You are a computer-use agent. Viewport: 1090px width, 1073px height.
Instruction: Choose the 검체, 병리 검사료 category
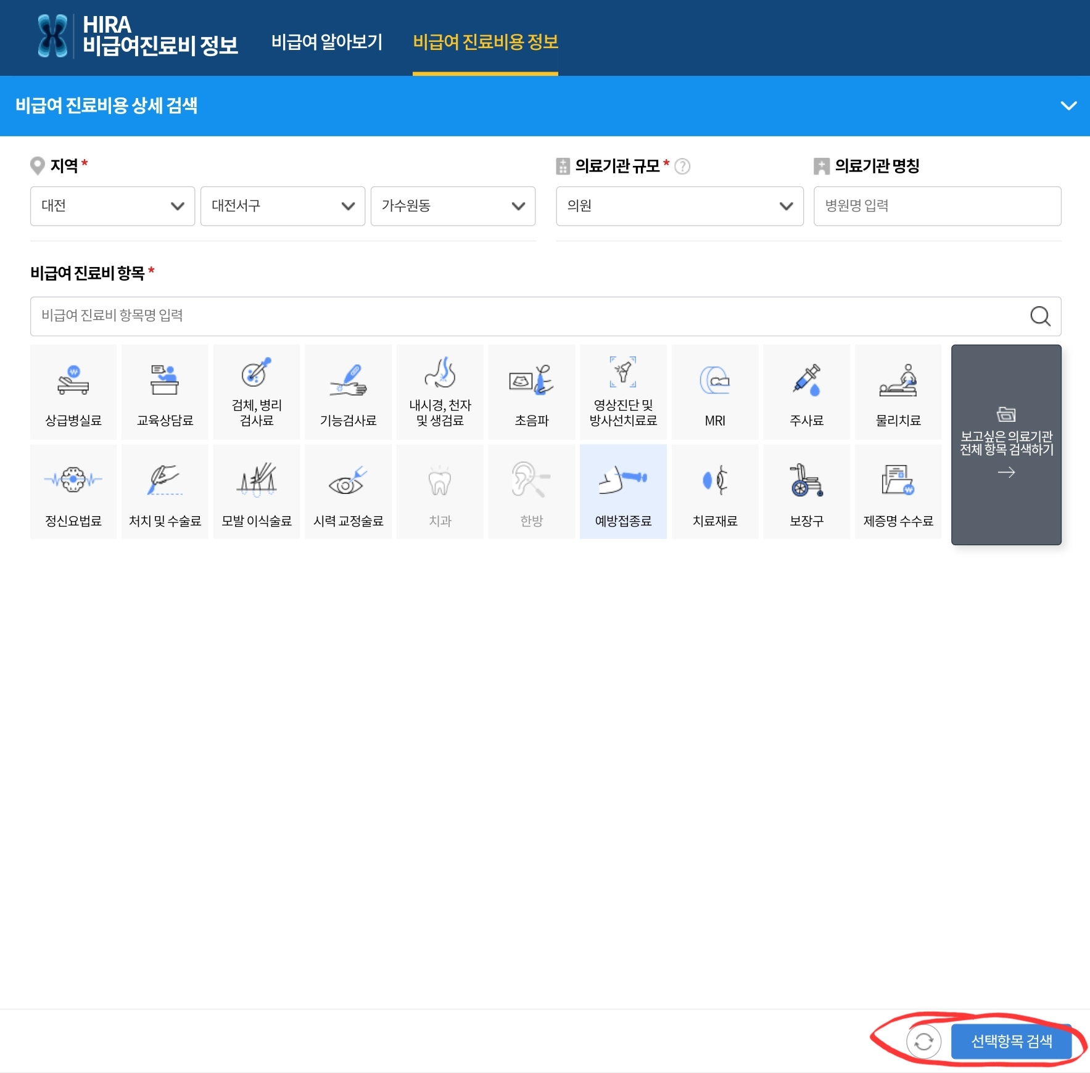(x=257, y=392)
